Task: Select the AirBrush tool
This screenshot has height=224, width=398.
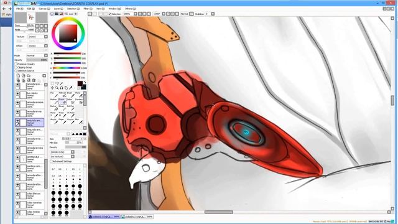Action: [62, 95]
